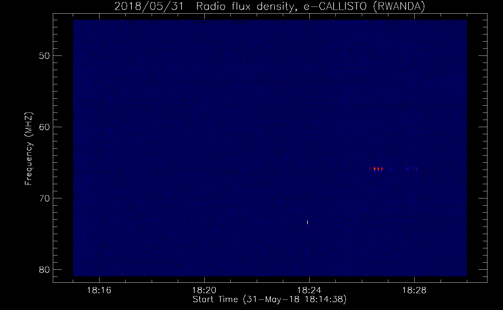
Task: Pick the 18:24 time tick label
Action: click(x=309, y=290)
